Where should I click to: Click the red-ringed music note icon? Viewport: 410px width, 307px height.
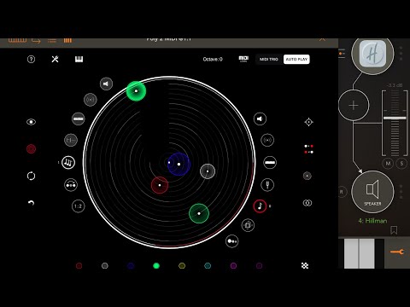click(x=260, y=206)
